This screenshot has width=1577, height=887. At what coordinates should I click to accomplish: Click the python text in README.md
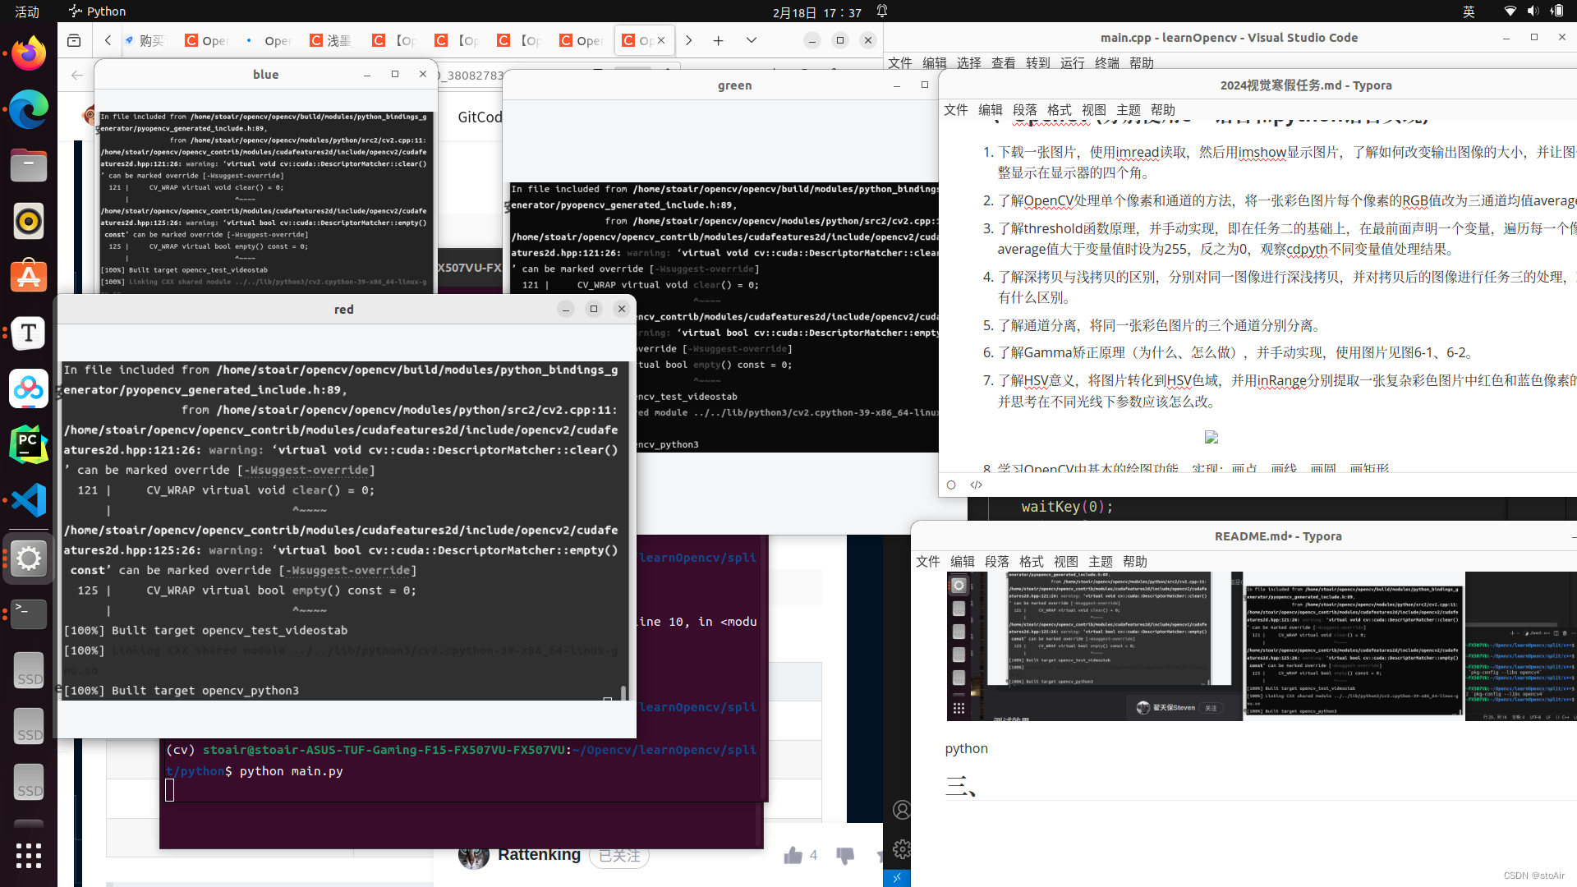(967, 748)
